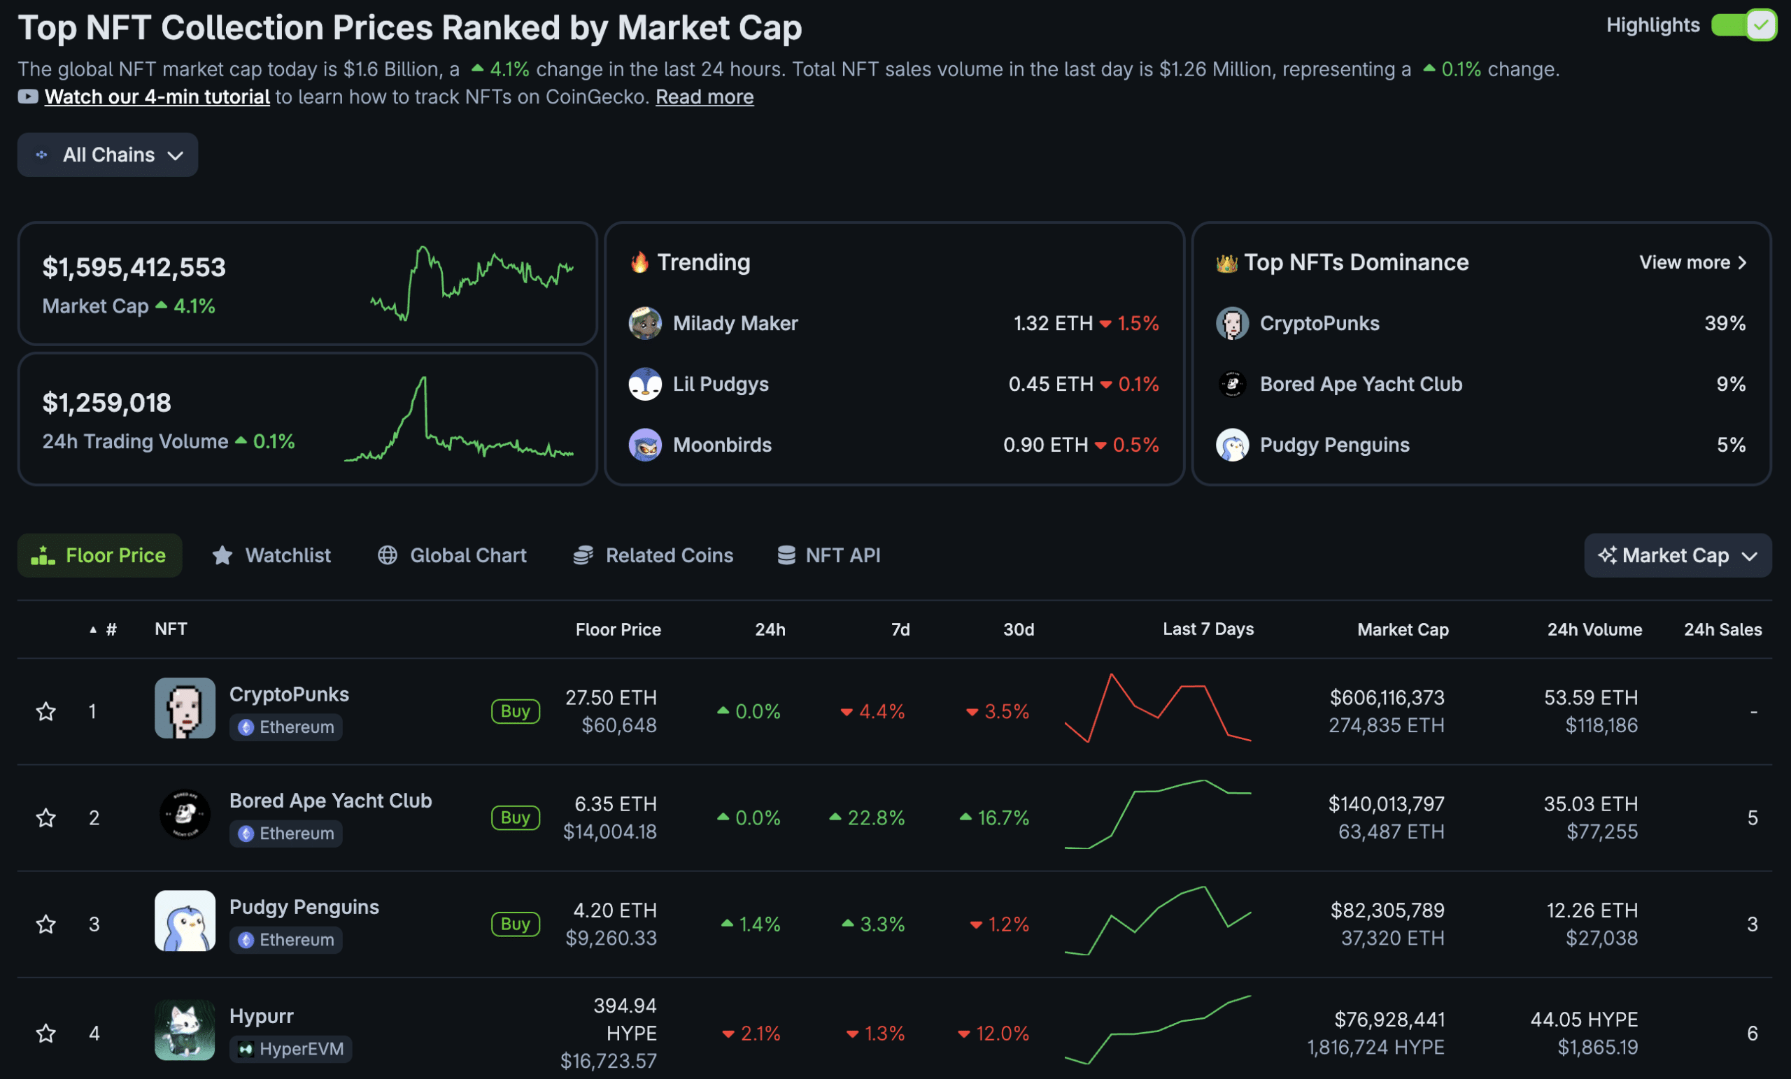
Task: Click Bored Ape icon in Top NFTs Dominance
Action: pyautogui.click(x=1232, y=385)
